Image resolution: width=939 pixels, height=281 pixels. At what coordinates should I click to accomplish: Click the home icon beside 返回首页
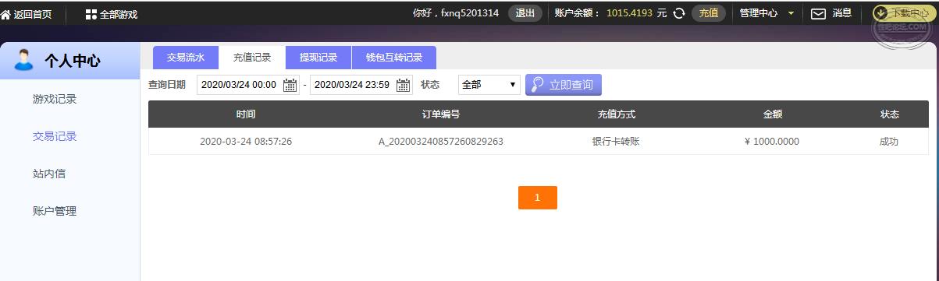click(x=5, y=14)
